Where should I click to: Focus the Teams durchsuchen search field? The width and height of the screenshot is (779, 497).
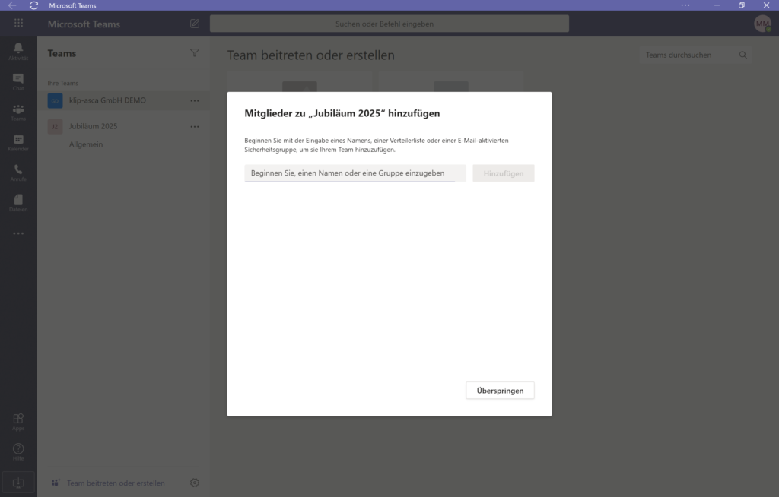click(695, 55)
